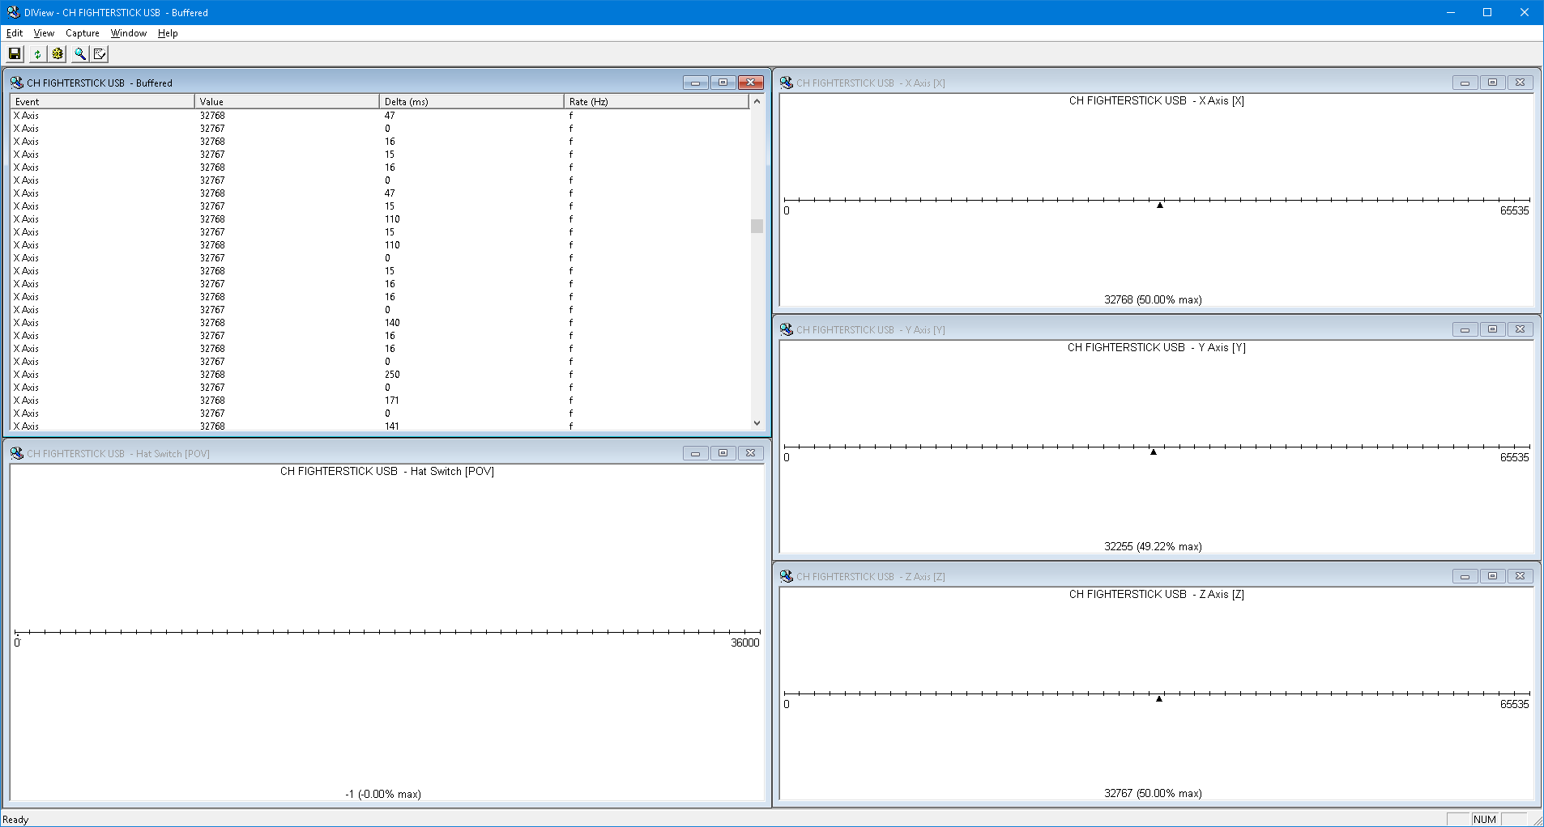The width and height of the screenshot is (1544, 827).
Task: Click the Value column header
Action: [x=287, y=101]
